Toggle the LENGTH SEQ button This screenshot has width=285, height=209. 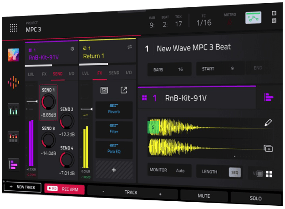[235, 172]
